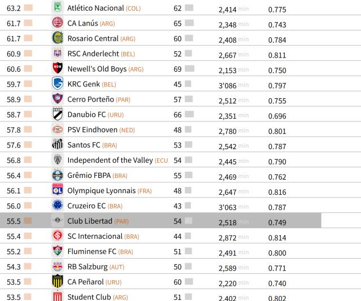
Task: Open the Cerro Porteño club link
Action: click(90, 99)
